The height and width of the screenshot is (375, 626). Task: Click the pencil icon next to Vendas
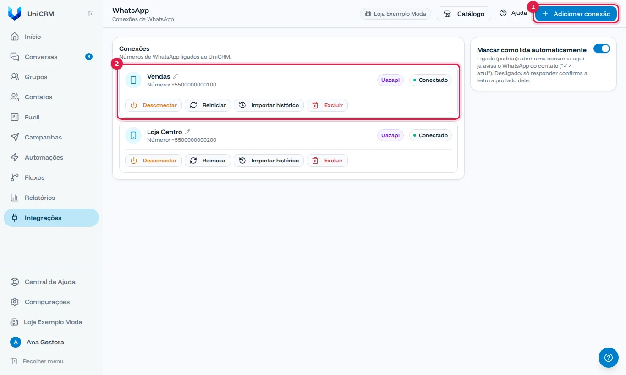(x=176, y=76)
